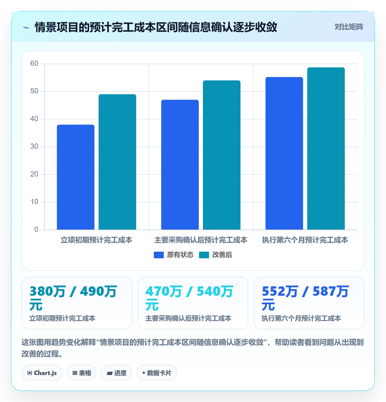
Task: Click the 对比矩阵 label in the header
Action: [349, 27]
